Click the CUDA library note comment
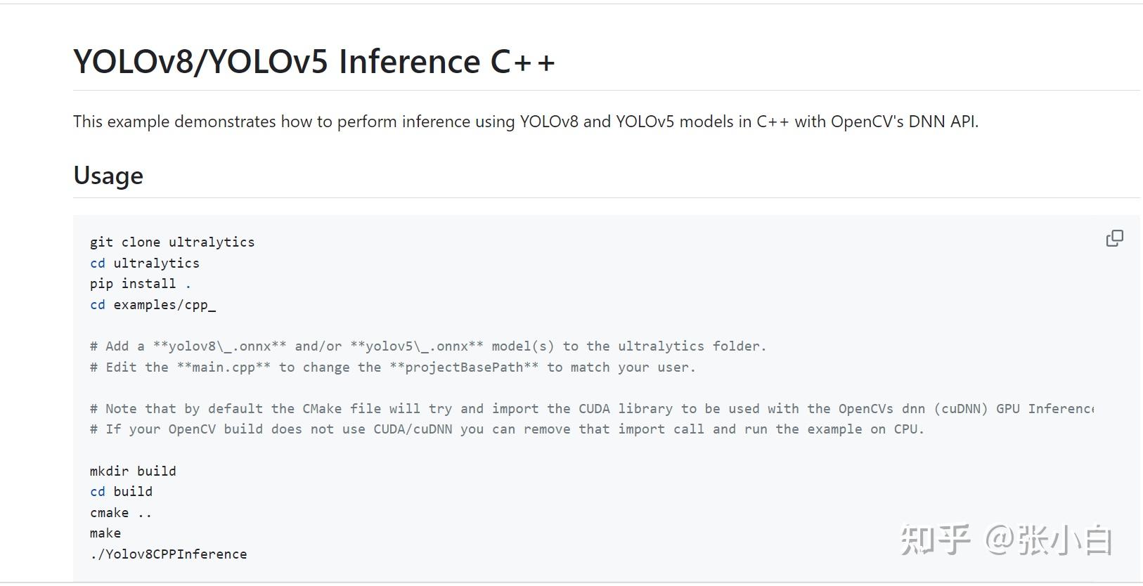The image size is (1143, 586). pyautogui.click(x=592, y=408)
